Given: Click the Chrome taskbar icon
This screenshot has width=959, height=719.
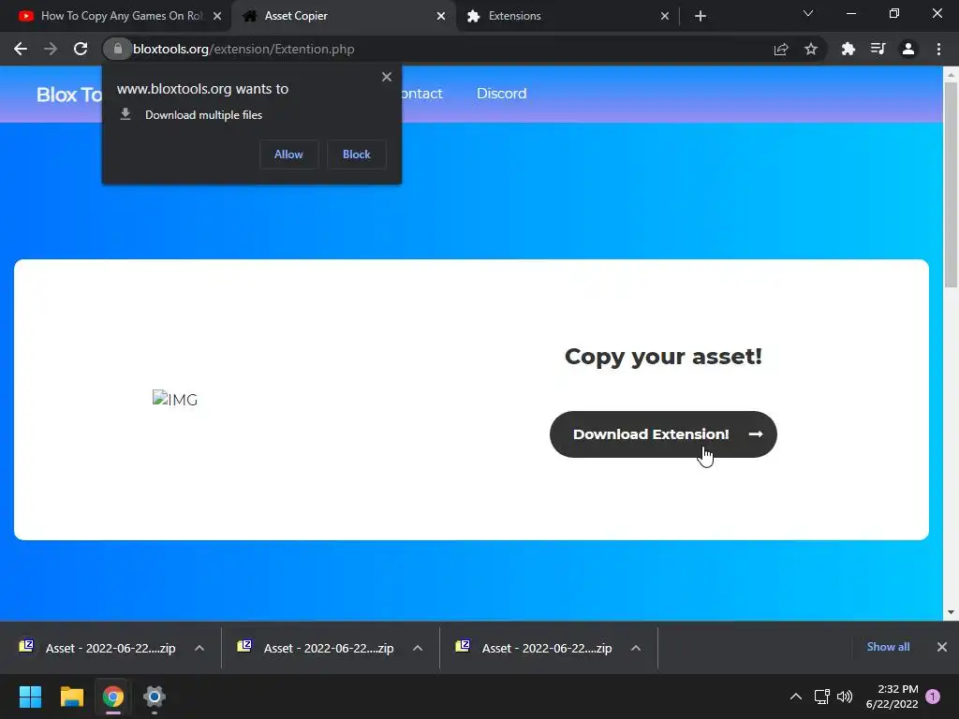Looking at the screenshot, I should [x=113, y=697].
